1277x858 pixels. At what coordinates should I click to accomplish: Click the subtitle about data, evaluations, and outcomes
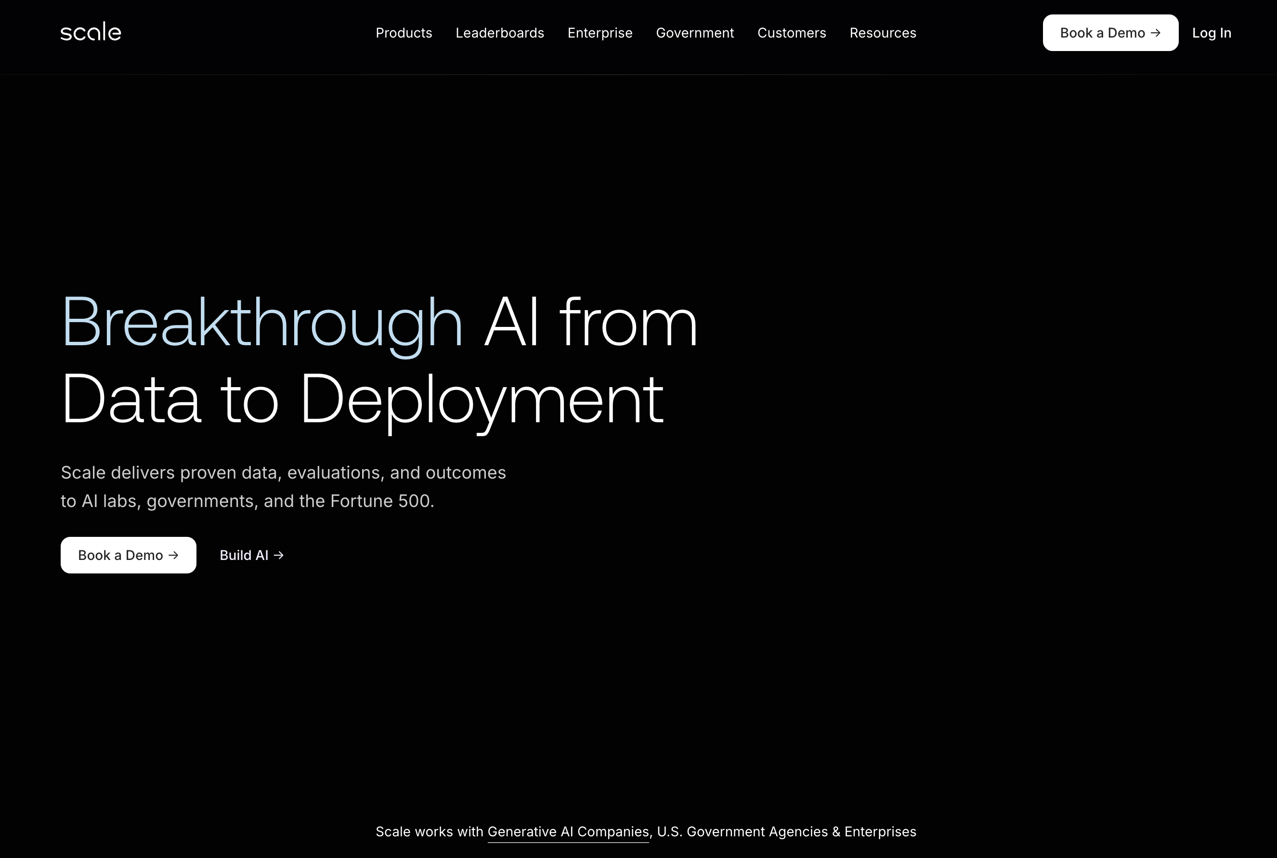(284, 486)
